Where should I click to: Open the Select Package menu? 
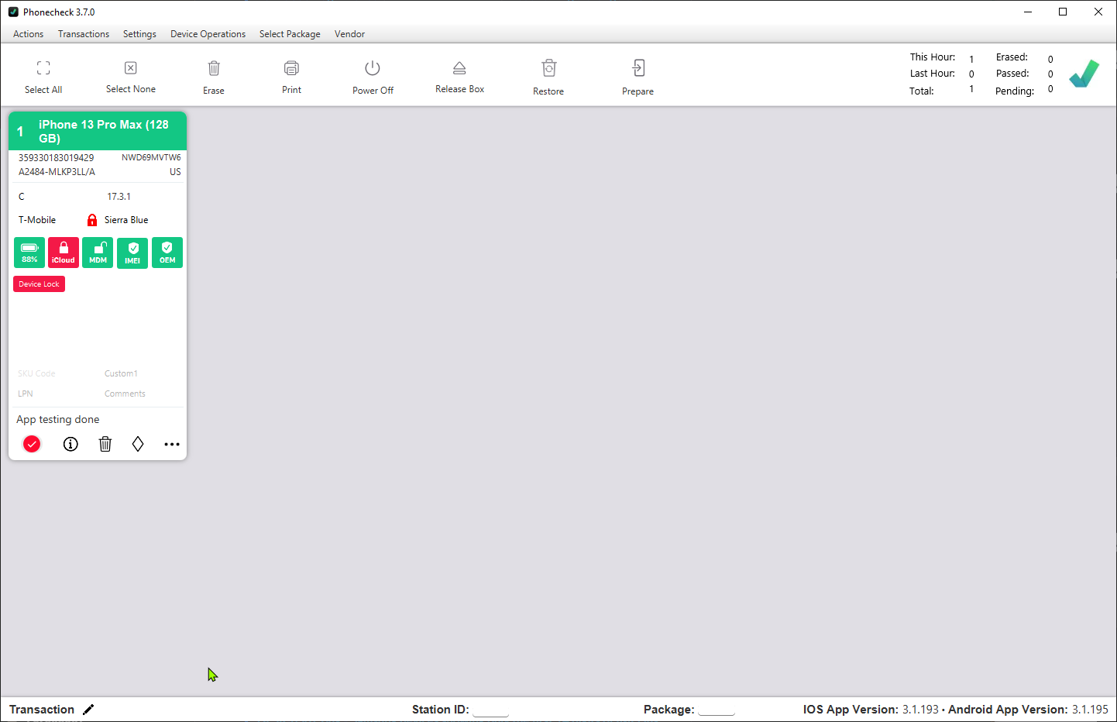coord(290,34)
